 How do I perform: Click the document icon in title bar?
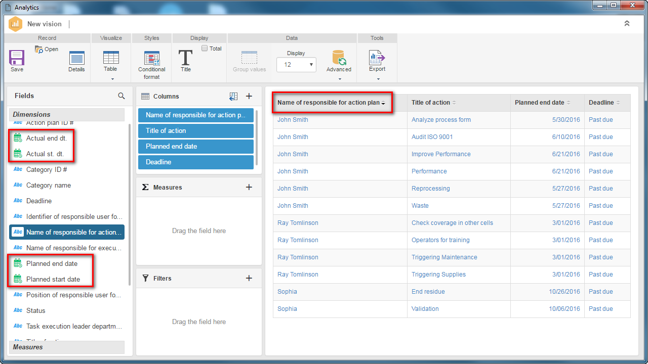8,8
